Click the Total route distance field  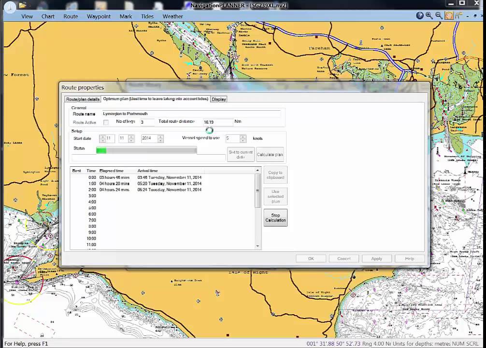217,122
